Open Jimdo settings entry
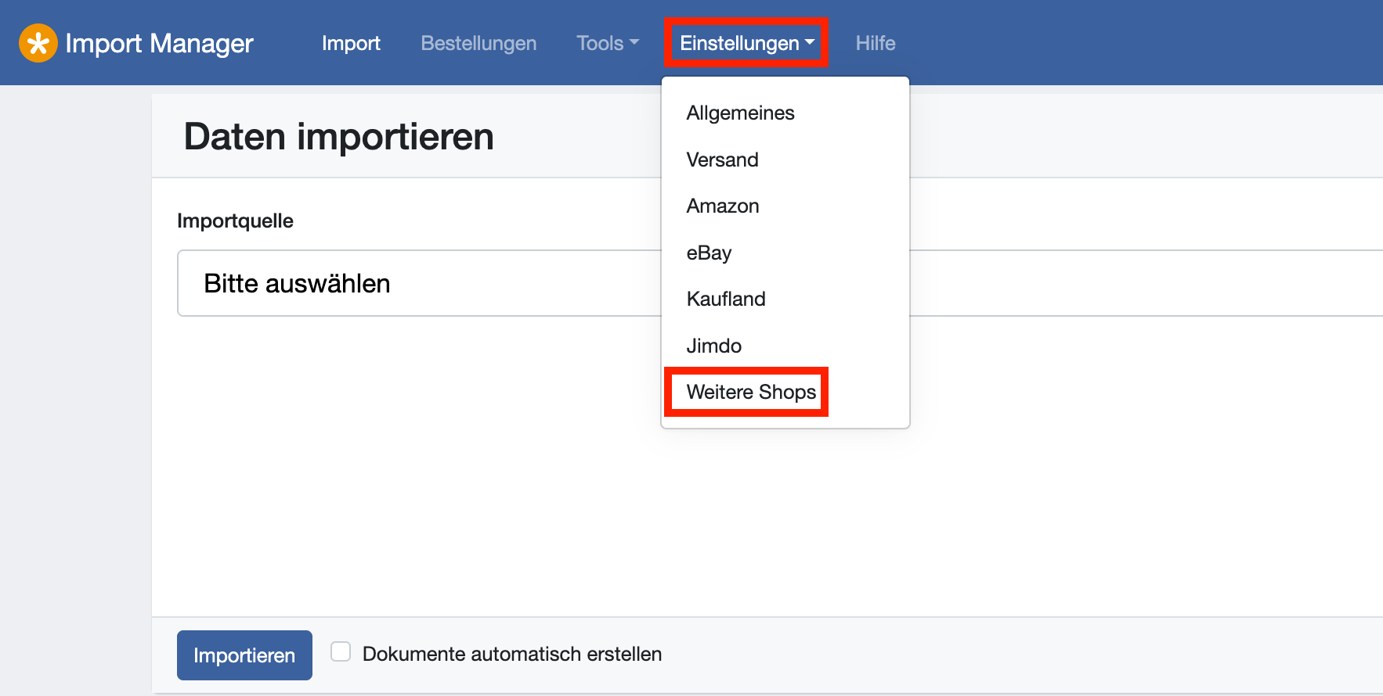Viewport: 1383px width, 696px height. (x=713, y=346)
